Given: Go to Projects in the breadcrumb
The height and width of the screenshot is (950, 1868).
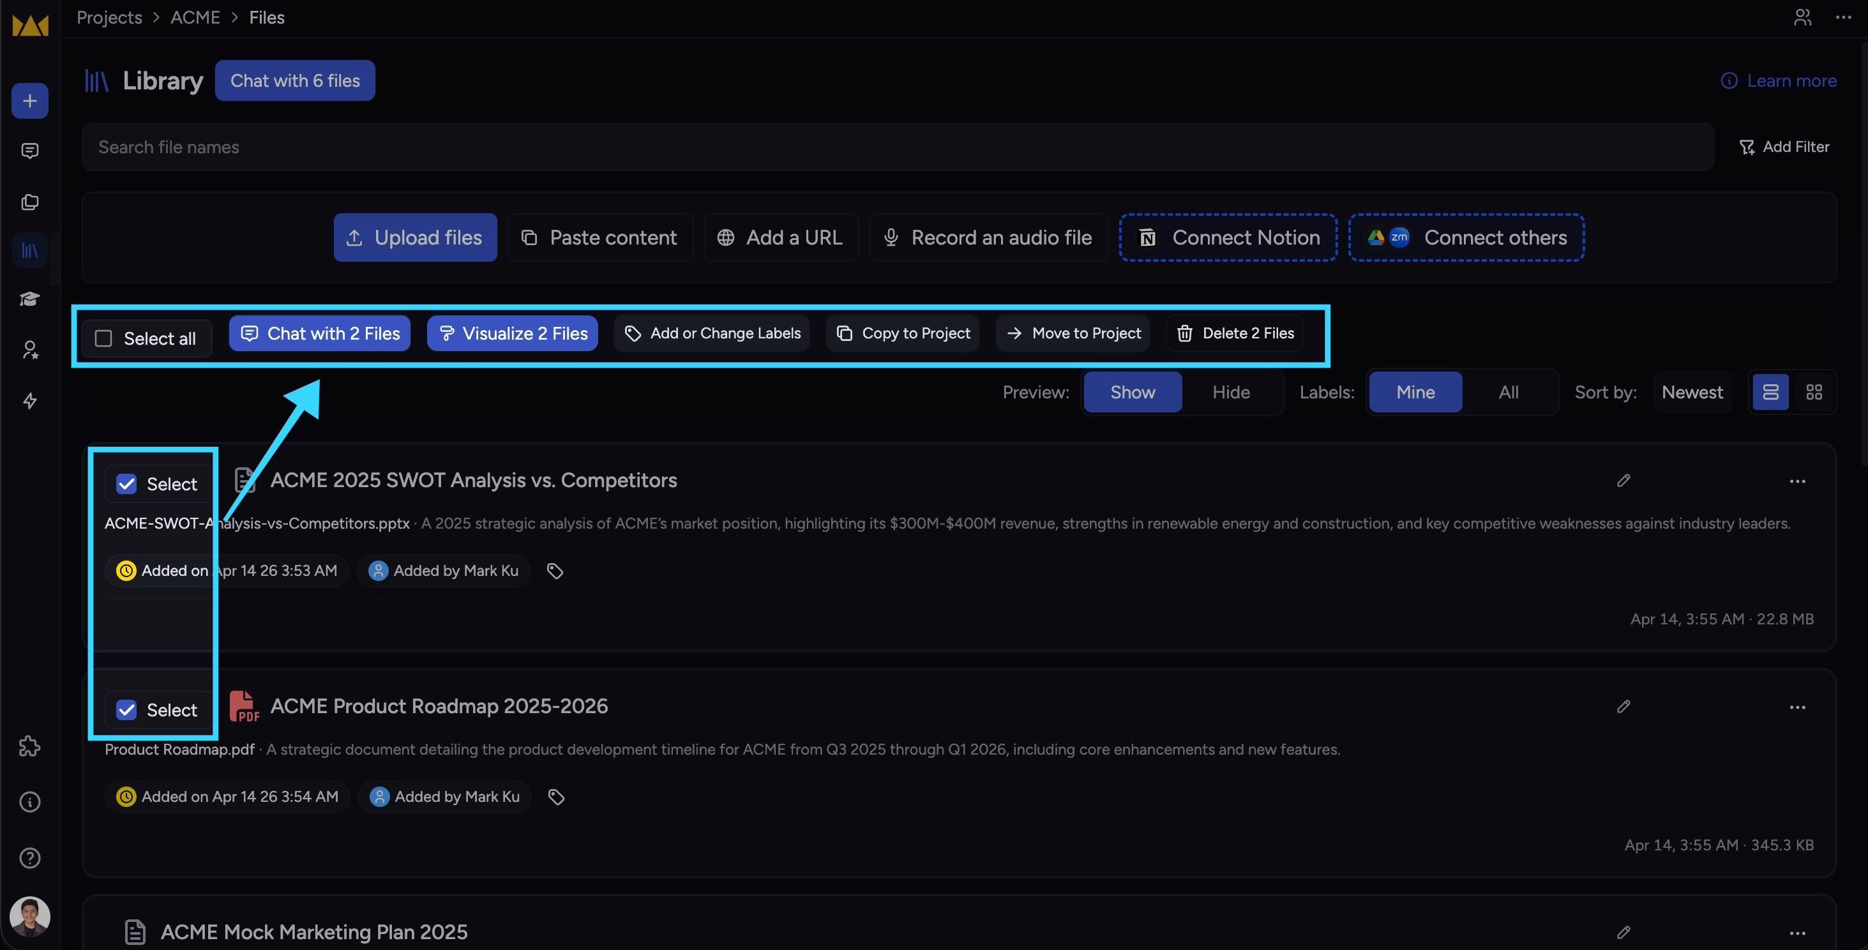Looking at the screenshot, I should pos(110,17).
